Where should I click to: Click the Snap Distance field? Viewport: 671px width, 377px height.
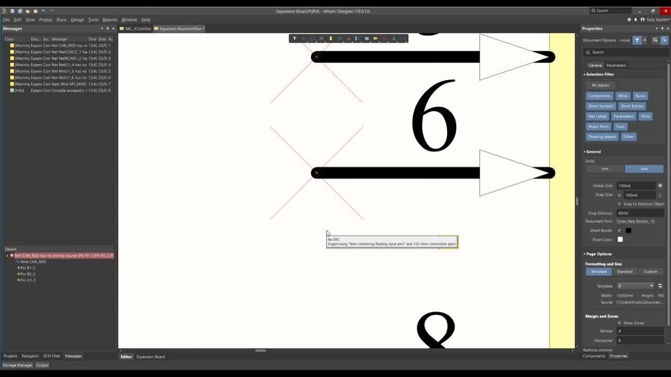tap(640, 213)
